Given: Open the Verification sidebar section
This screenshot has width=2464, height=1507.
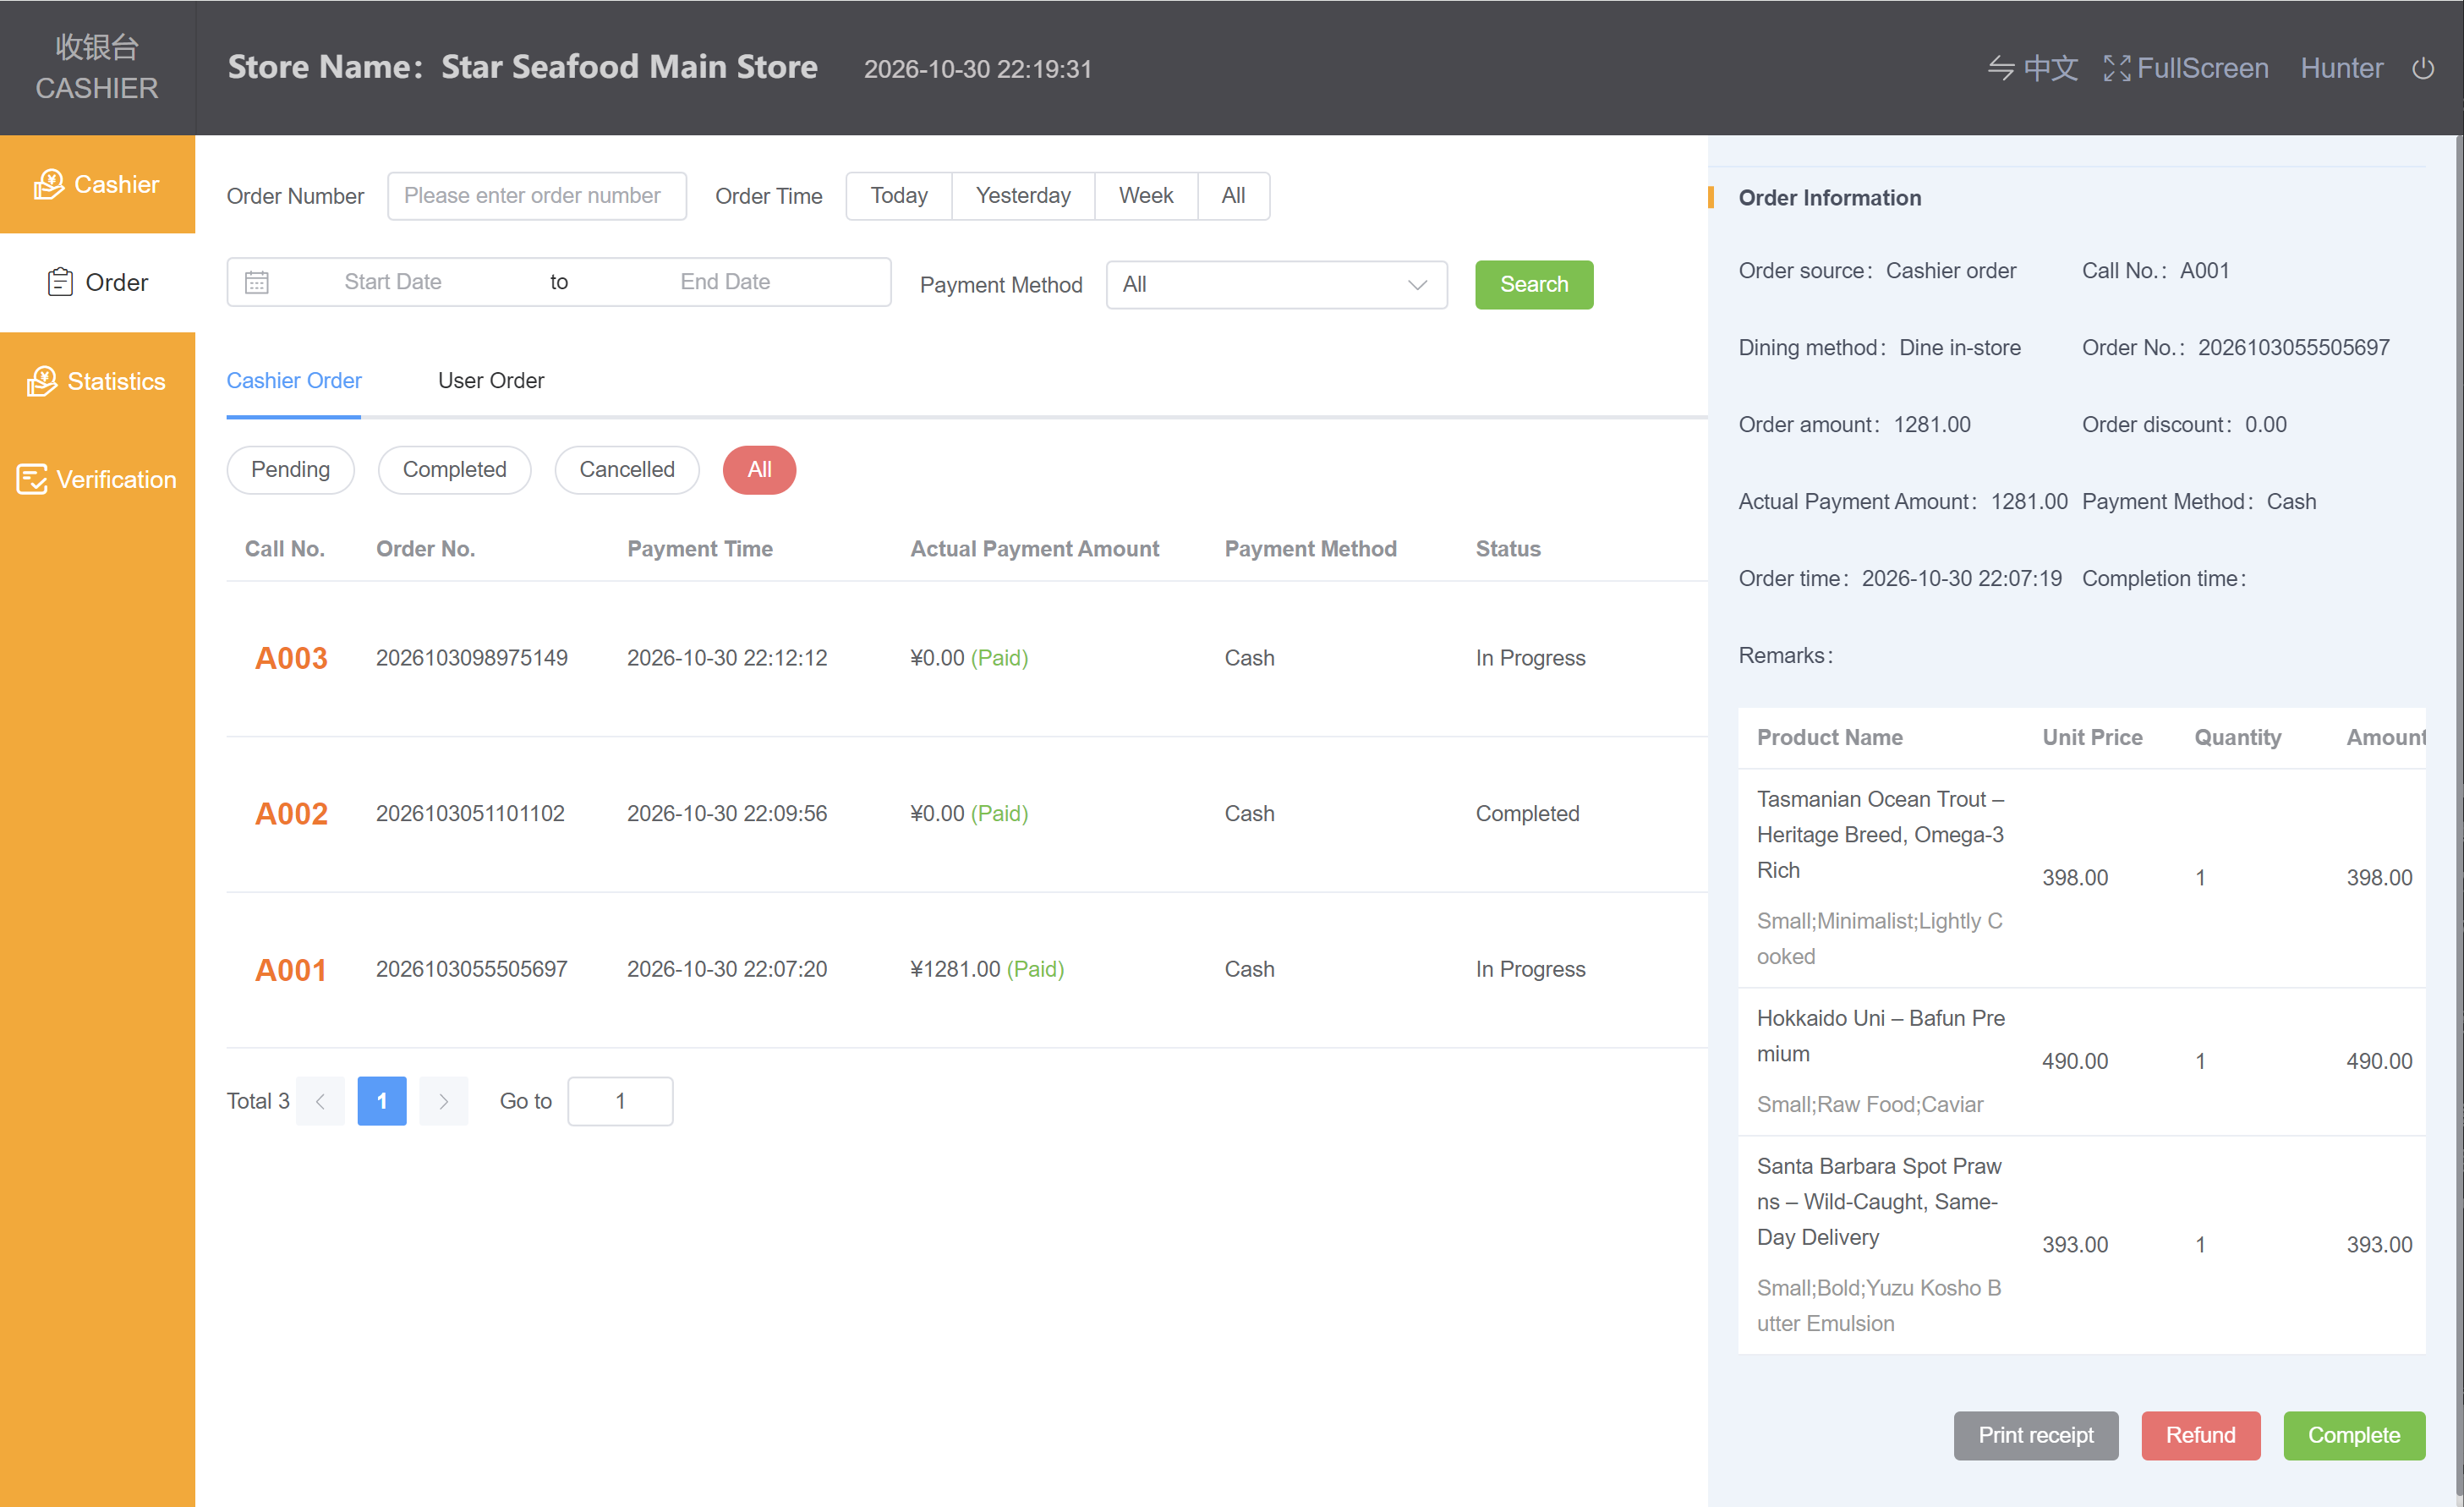Looking at the screenshot, I should click(97, 479).
